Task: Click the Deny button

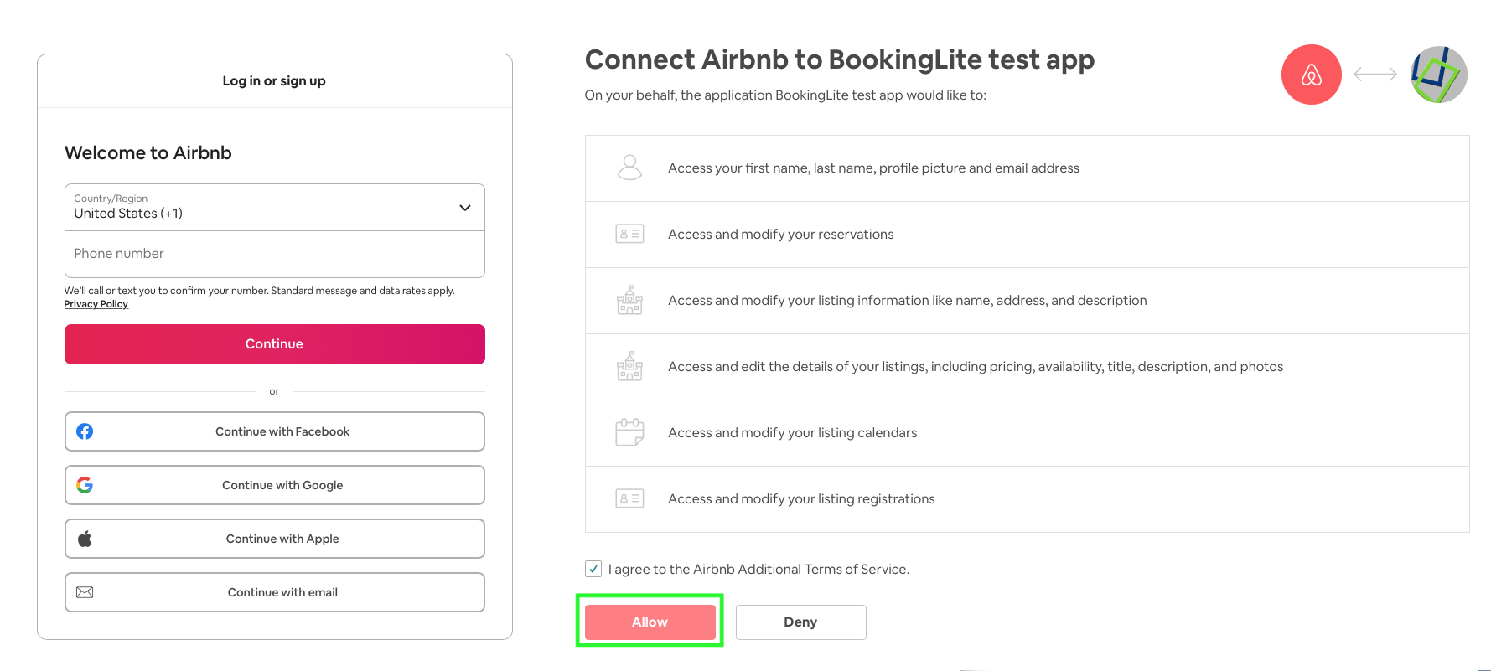Action: point(801,622)
